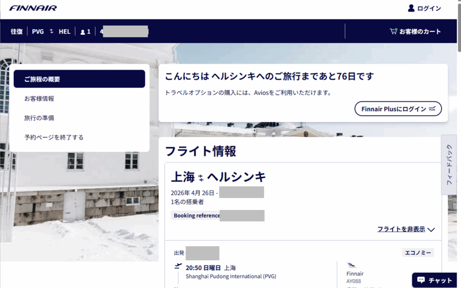Click the passenger count icon
This screenshot has height=288, width=461.
[83, 32]
